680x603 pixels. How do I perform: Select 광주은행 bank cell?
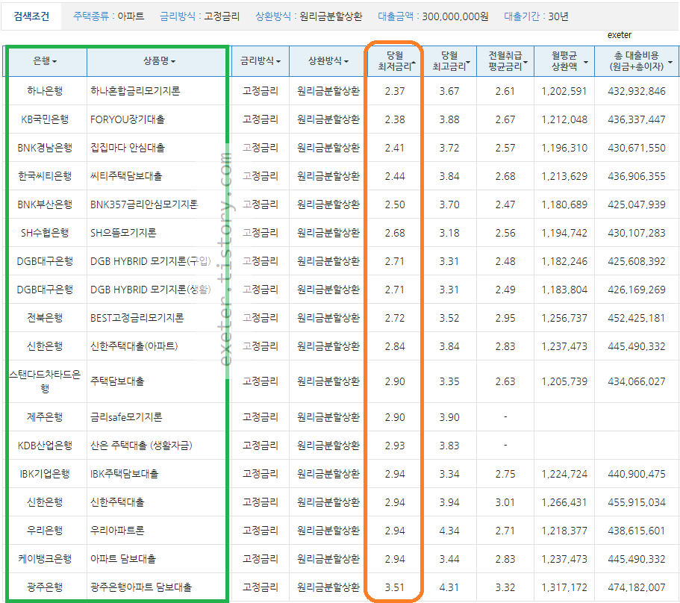point(45,587)
